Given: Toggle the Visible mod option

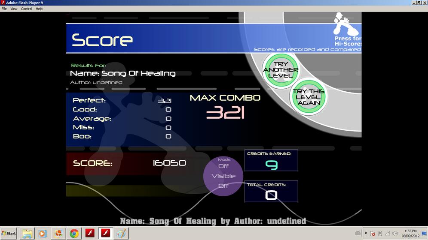Looking at the screenshot, I should click(223, 176).
